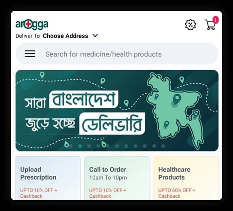233x211 pixels.
Task: Select the first carousel indicator dot
Action: [x=71, y=146]
